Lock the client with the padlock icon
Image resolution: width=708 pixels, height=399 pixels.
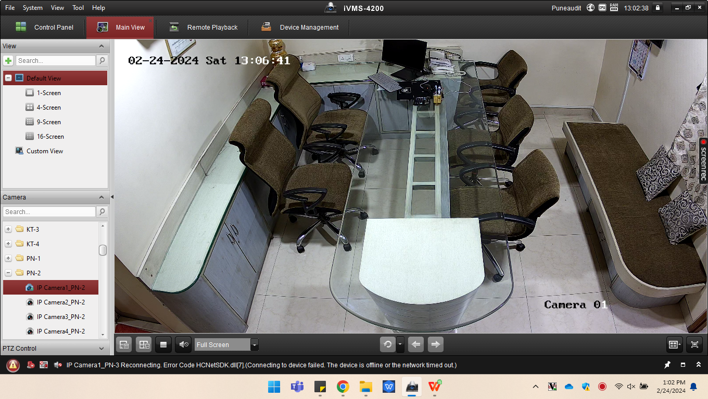pos(658,8)
